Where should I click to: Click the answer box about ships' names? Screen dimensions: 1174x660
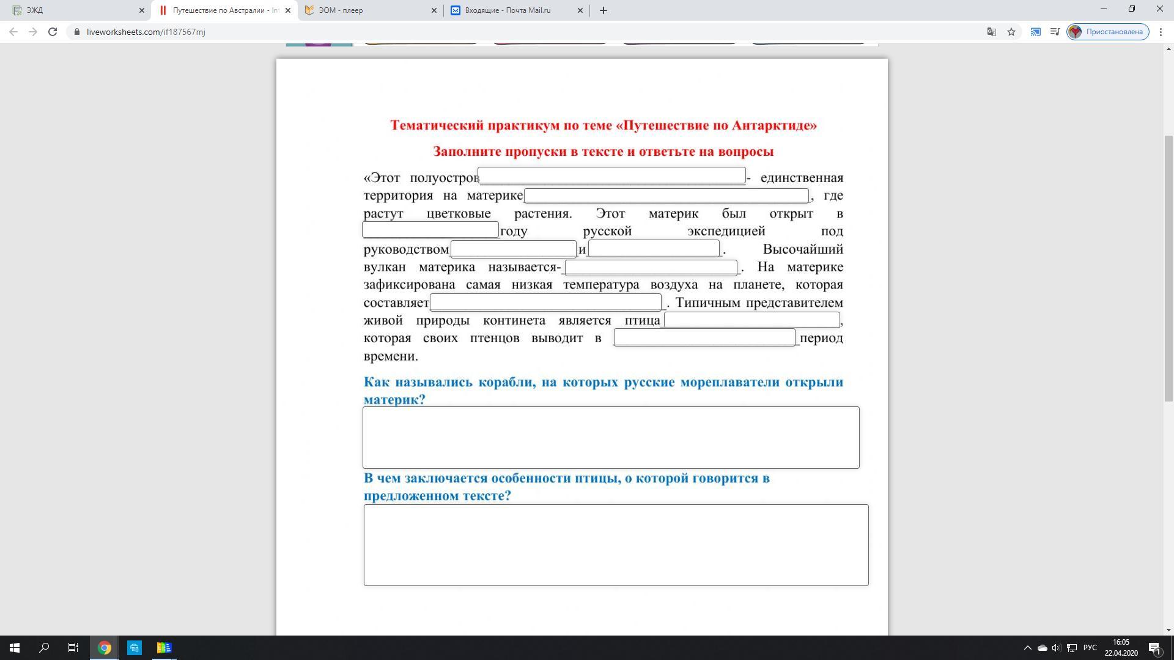(611, 438)
